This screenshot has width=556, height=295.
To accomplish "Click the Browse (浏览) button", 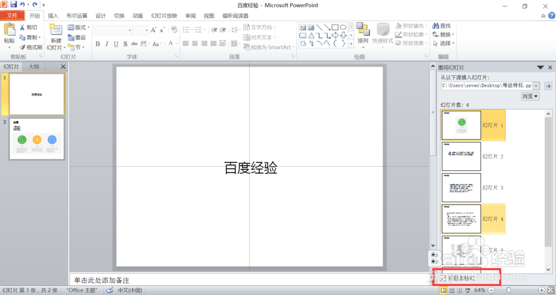I will click(530, 96).
